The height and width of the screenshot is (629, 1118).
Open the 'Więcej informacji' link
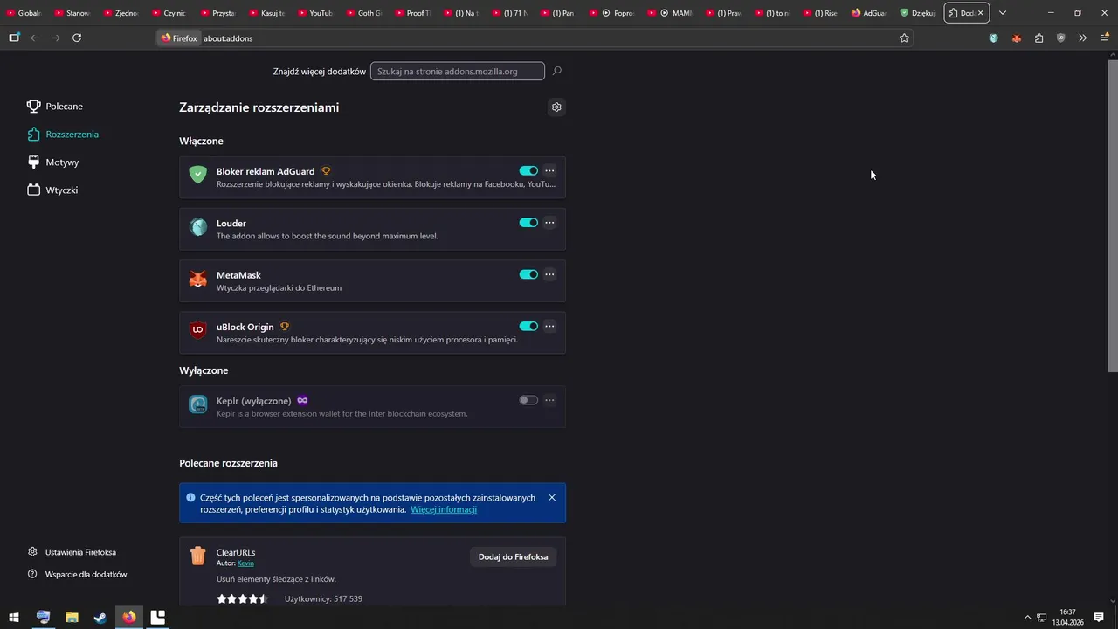pos(444,509)
